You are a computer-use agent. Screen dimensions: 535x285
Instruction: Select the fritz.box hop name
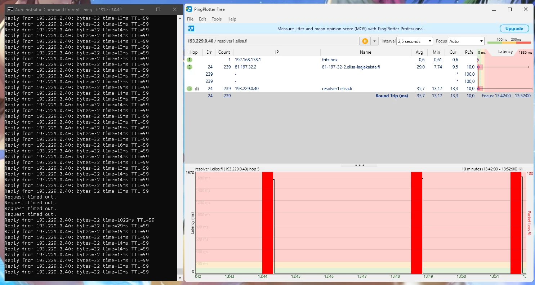pyautogui.click(x=330, y=60)
